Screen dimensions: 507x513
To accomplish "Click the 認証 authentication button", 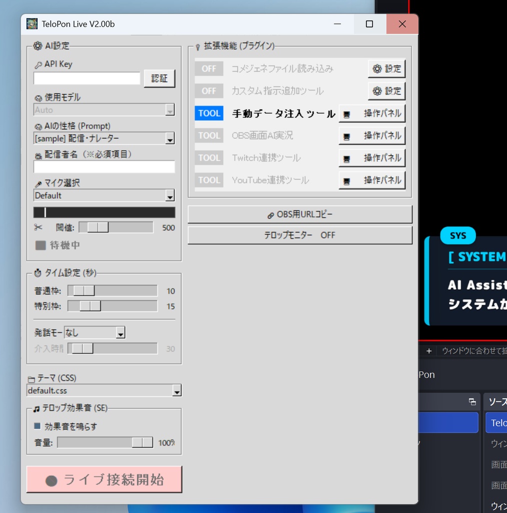I will tap(159, 78).
